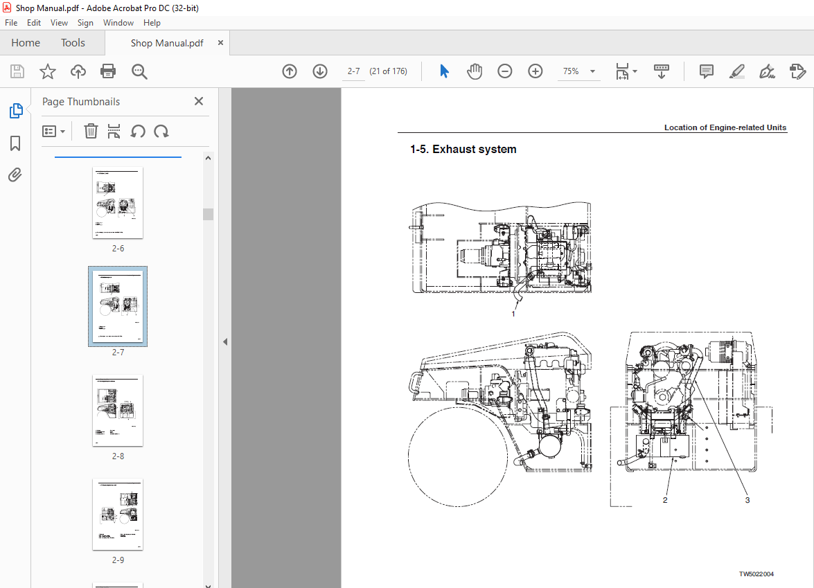Click thumbnails scrollbar up arrow
Image resolution: width=814 pixels, height=588 pixels.
pyautogui.click(x=208, y=158)
